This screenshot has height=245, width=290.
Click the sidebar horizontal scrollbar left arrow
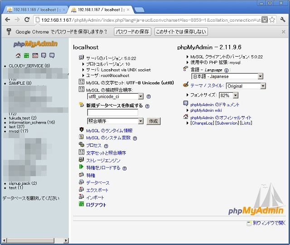(5, 240)
